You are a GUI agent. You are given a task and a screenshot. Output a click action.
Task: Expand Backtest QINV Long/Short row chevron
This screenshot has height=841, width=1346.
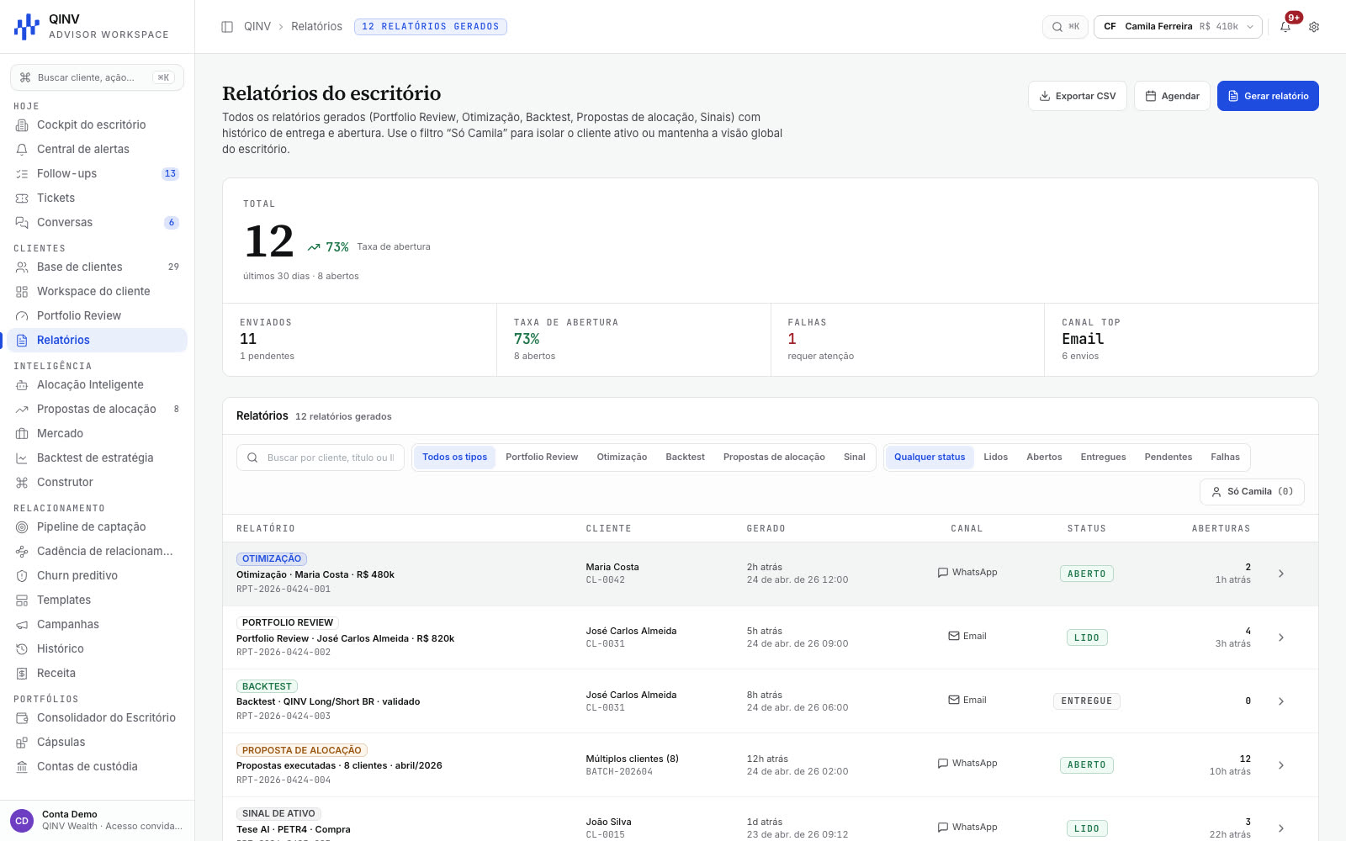click(x=1281, y=701)
